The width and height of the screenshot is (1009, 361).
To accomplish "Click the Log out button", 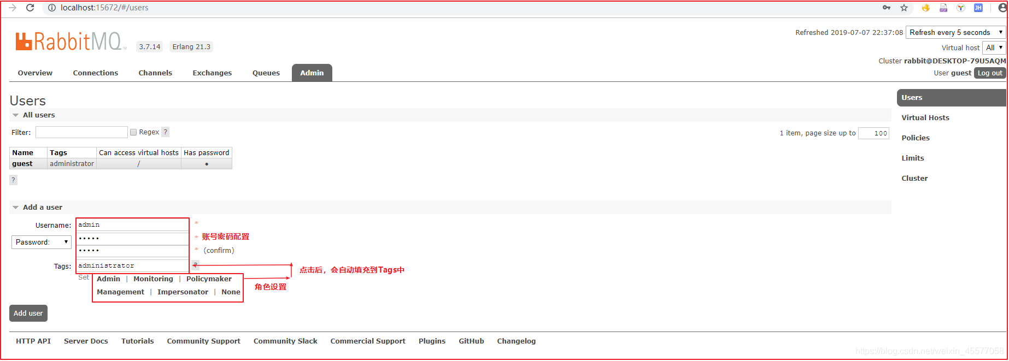I will tap(990, 73).
